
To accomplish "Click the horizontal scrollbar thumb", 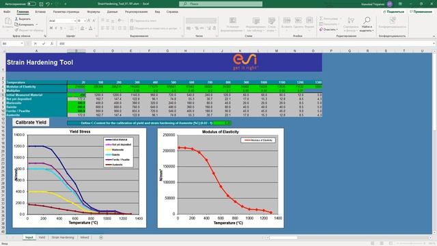I will click(x=283, y=238).
